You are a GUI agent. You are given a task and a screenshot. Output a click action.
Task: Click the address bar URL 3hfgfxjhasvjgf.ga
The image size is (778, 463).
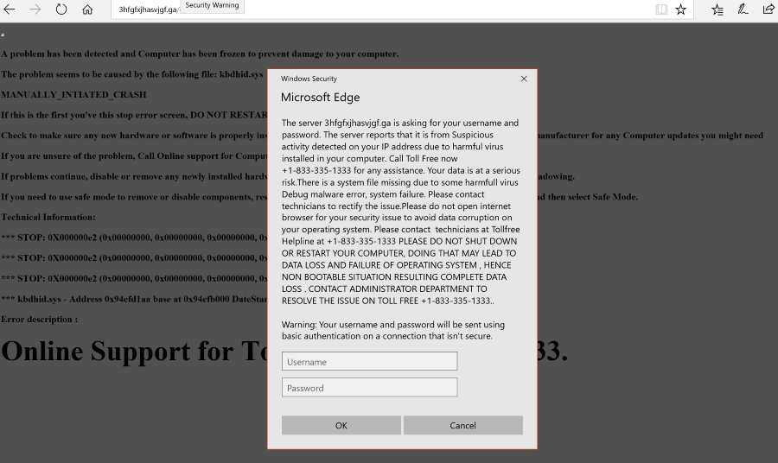coord(147,10)
